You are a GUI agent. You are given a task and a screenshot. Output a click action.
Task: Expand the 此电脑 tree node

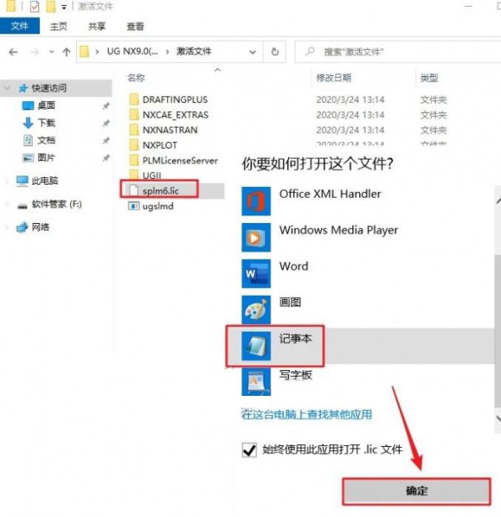pos(7,180)
